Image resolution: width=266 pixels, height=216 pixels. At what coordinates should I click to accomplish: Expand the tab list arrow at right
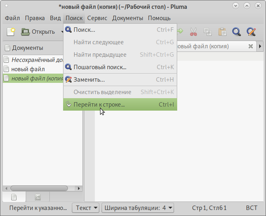coord(260,46)
